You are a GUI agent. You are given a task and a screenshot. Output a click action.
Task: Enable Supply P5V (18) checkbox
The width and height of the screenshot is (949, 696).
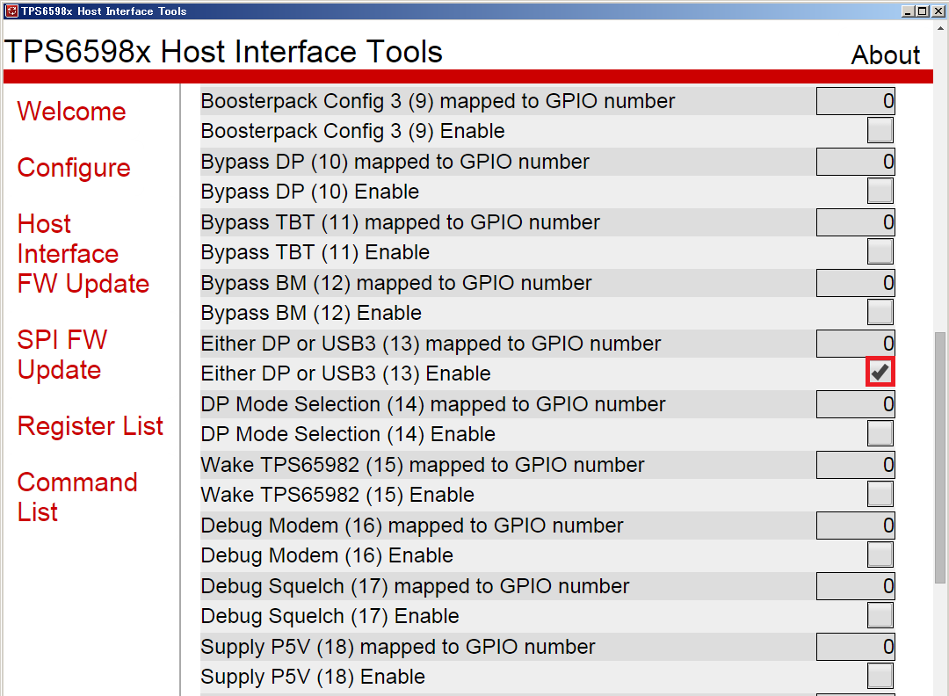[880, 676]
